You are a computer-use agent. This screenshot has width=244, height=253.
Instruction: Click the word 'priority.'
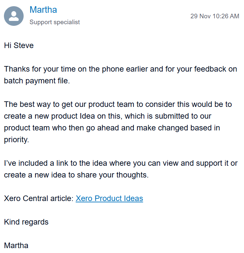[16, 140]
